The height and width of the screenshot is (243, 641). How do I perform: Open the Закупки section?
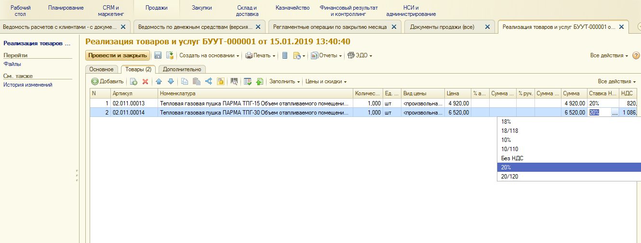click(201, 8)
